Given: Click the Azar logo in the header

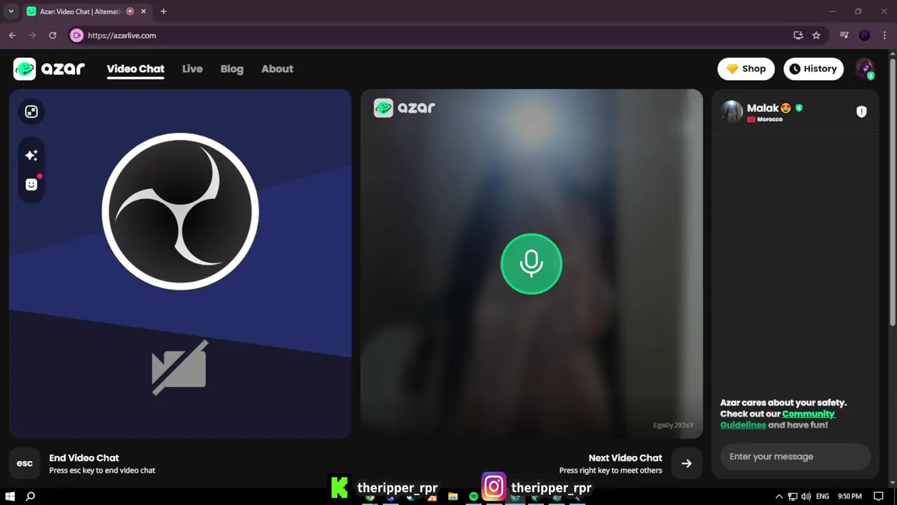Looking at the screenshot, I should pyautogui.click(x=49, y=69).
